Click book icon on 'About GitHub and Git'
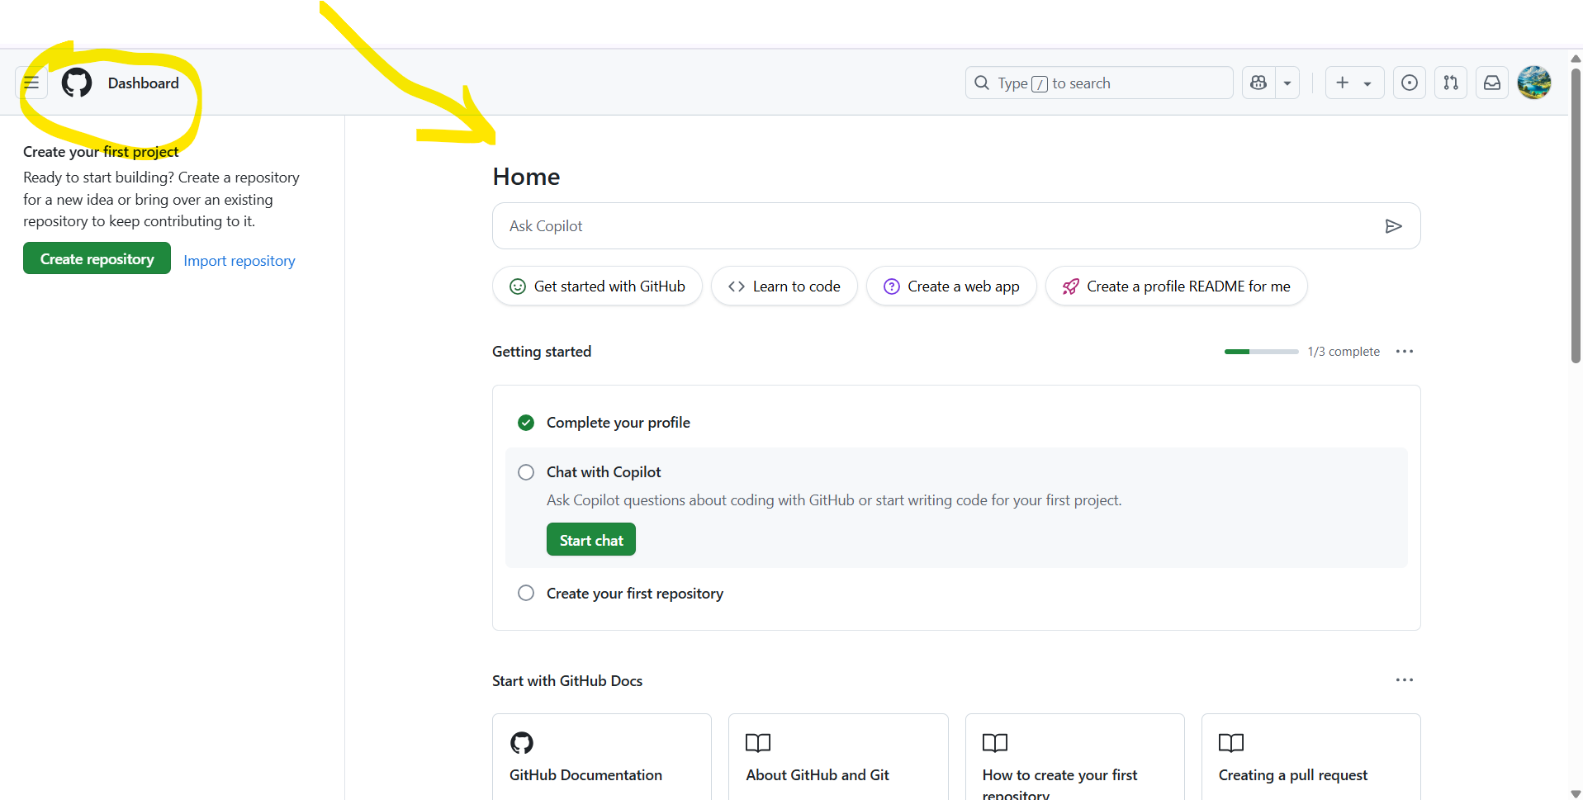This screenshot has width=1583, height=800. [x=758, y=743]
